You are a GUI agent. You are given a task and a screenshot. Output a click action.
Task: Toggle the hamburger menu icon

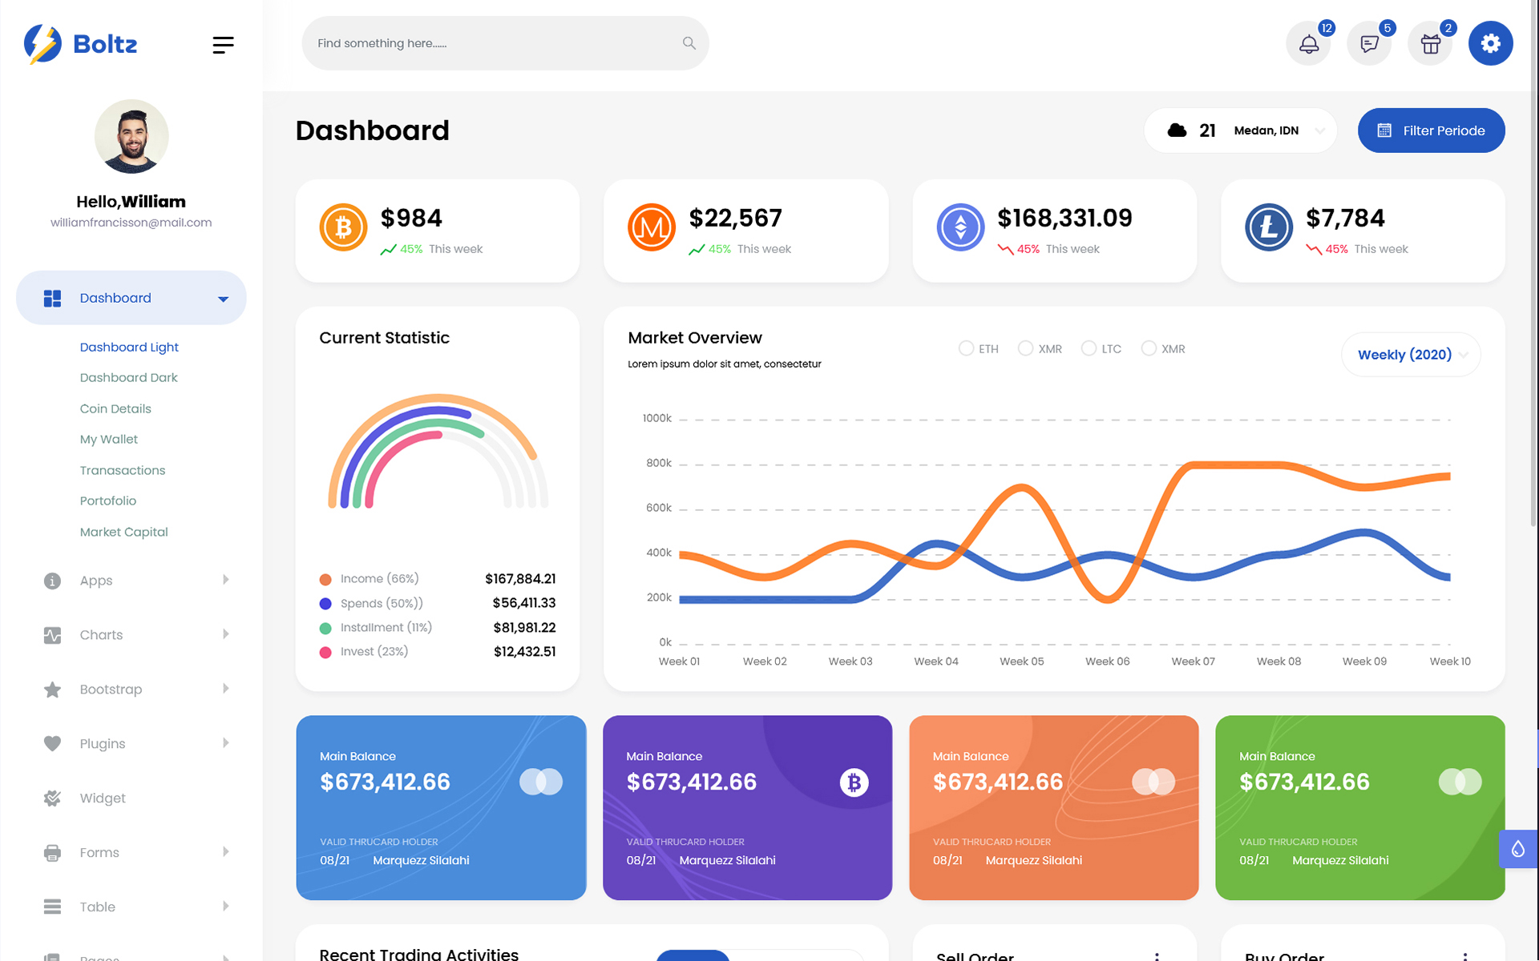[x=223, y=45]
